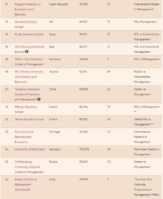
Task: Select salary value 96,122
Action: point(83,34)
